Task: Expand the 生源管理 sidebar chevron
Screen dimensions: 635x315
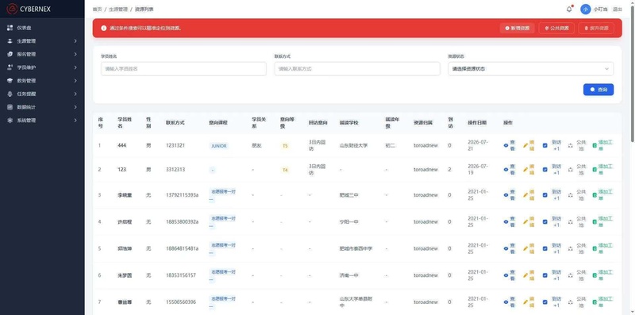Action: 75,41
